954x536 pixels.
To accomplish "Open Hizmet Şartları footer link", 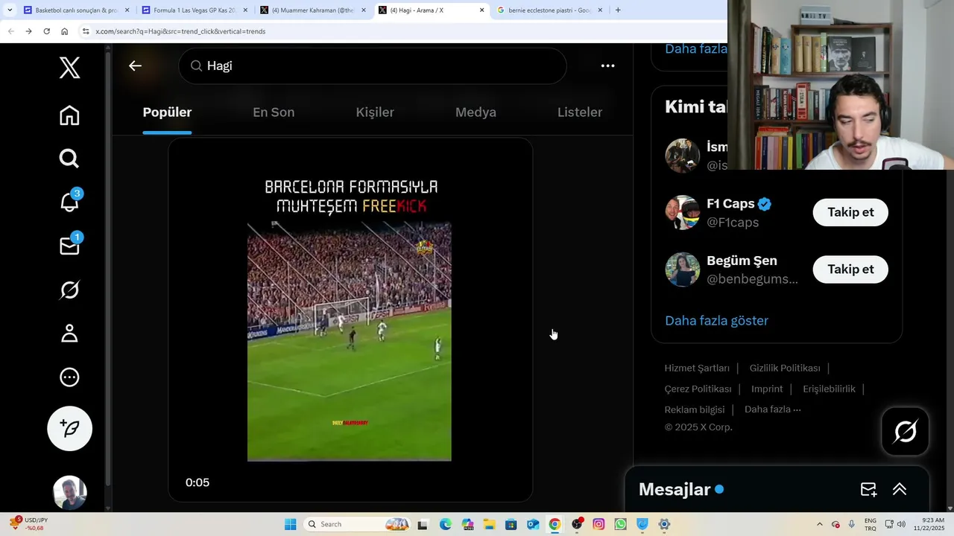I will [x=697, y=368].
